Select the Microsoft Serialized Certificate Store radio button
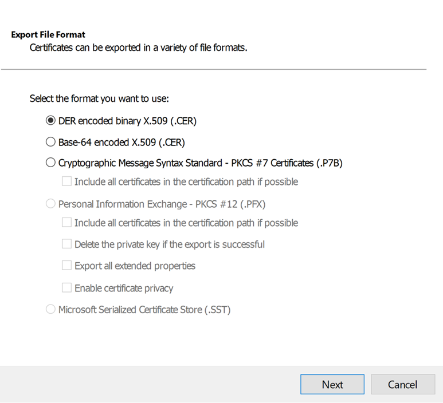The height and width of the screenshot is (403, 443). [x=50, y=310]
